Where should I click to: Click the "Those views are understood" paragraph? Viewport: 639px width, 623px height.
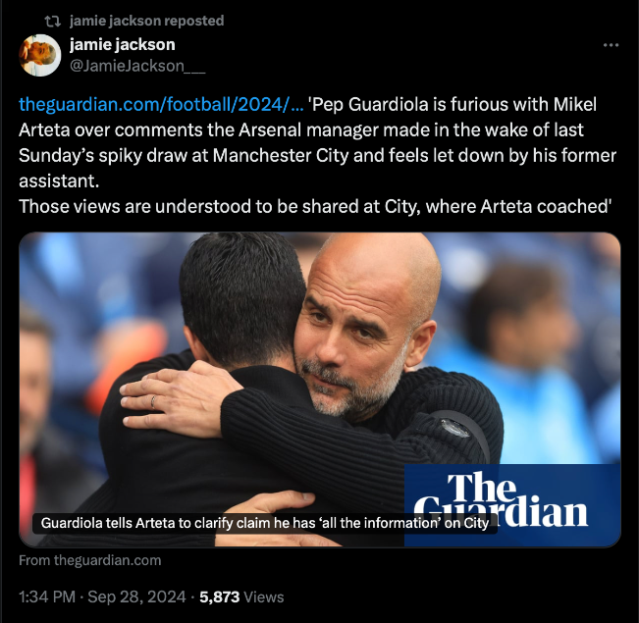(x=315, y=206)
